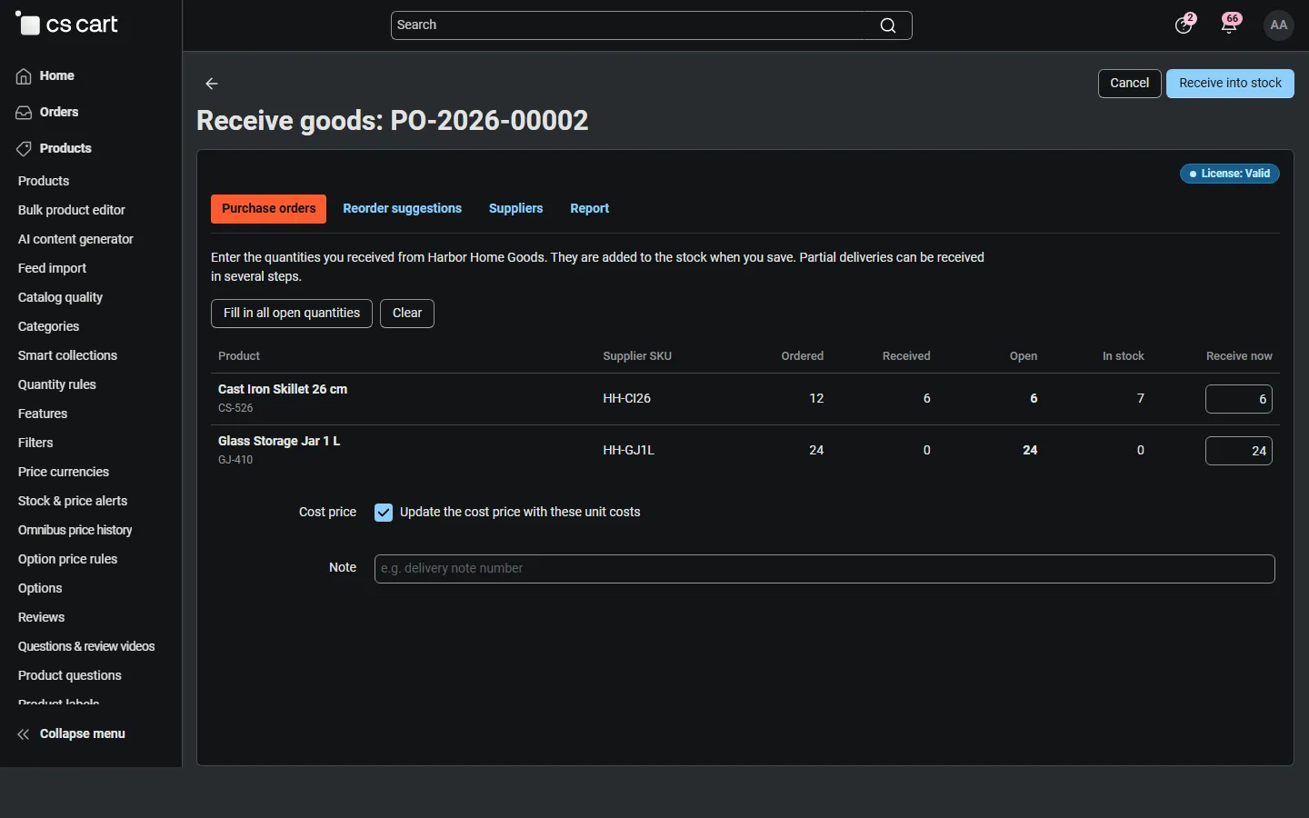The image size is (1309, 818).
Task: Open the quick-start timer icon with badge 2
Action: click(1184, 25)
